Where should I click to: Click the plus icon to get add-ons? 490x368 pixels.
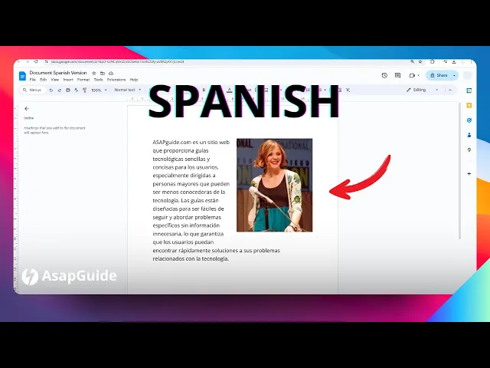[x=469, y=174]
